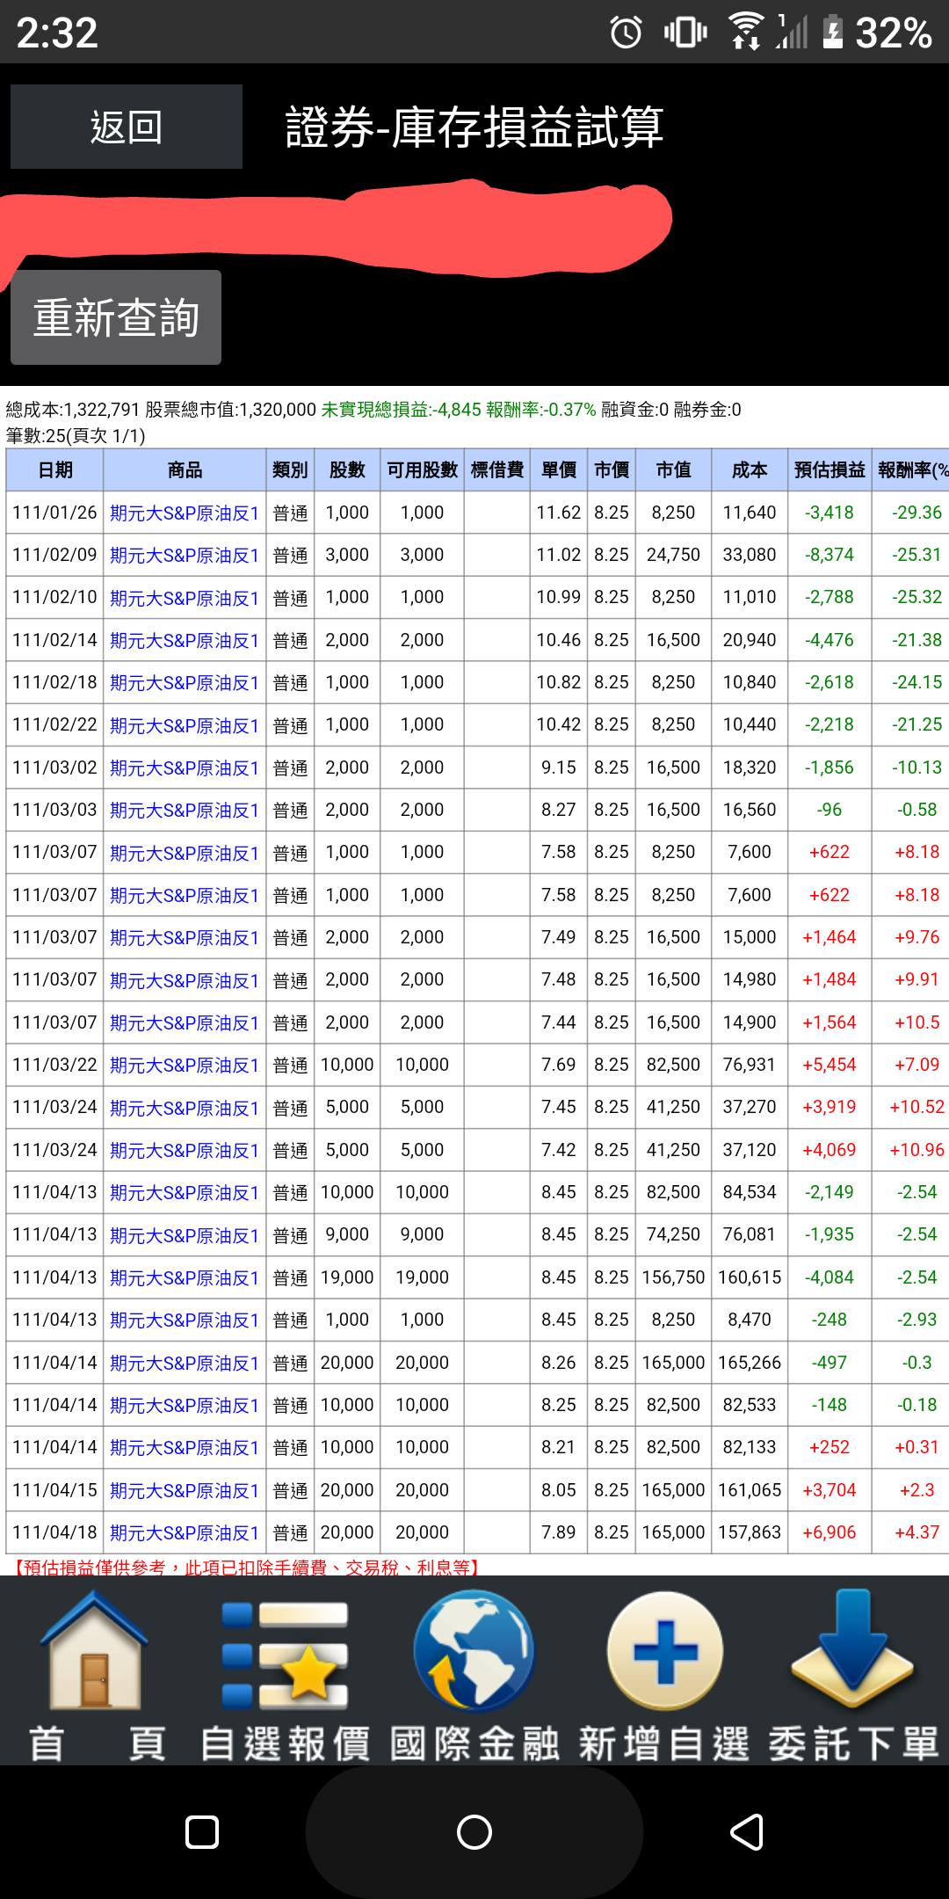
Task: Open stock link in 111/04/18 row
Action: 185,1533
